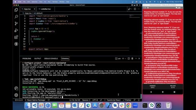Open the Terminal menu in menu bar
Screen dimensions: 196x110
coord(55,2)
